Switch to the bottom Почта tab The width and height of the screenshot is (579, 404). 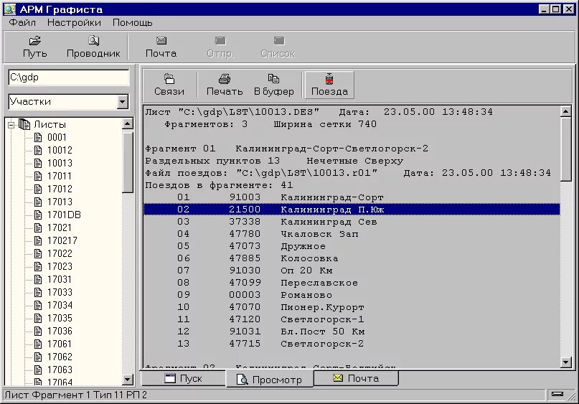pyautogui.click(x=357, y=378)
